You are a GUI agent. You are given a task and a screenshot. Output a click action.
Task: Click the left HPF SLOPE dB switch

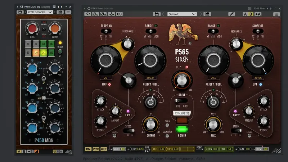click(x=106, y=31)
